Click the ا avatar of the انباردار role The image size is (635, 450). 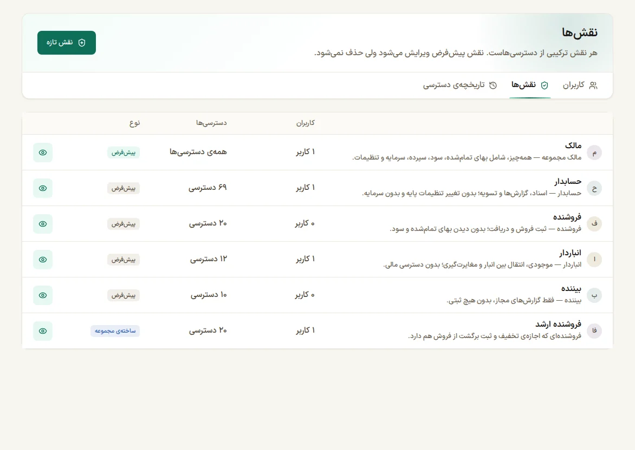coord(594,260)
